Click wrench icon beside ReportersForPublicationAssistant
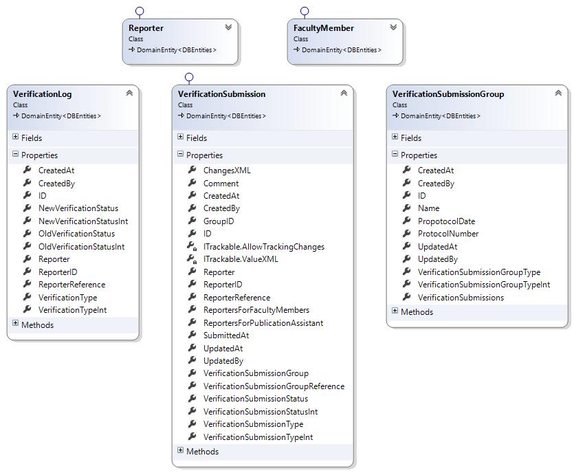The height and width of the screenshot is (473, 574). (192, 322)
